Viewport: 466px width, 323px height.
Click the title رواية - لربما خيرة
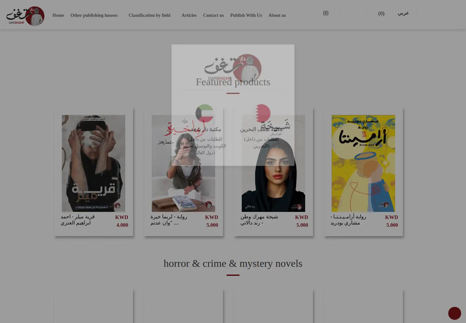click(169, 220)
